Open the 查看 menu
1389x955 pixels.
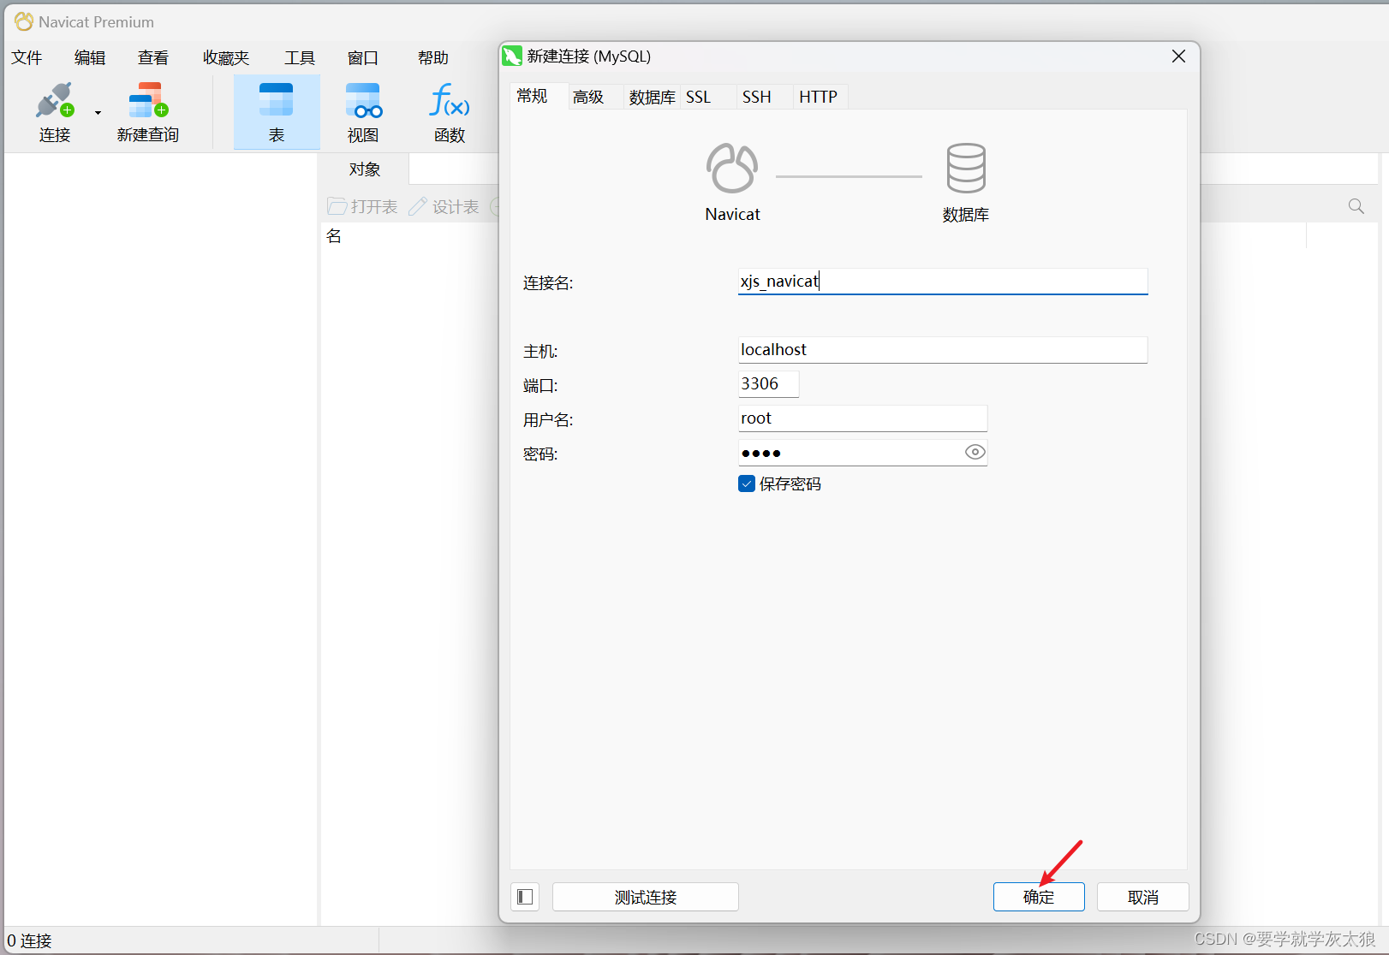tap(153, 57)
